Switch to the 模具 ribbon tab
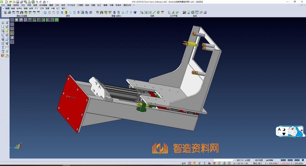Screen dimensions: 306x166 click(63, 8)
